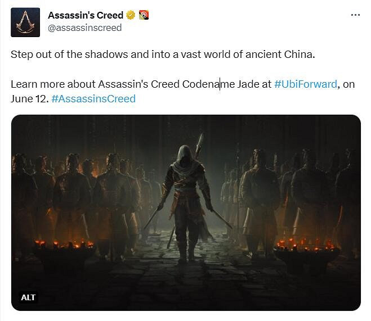Click the word "Jade" in the tweet
Viewport: 371px width, 321px height.
(x=248, y=84)
